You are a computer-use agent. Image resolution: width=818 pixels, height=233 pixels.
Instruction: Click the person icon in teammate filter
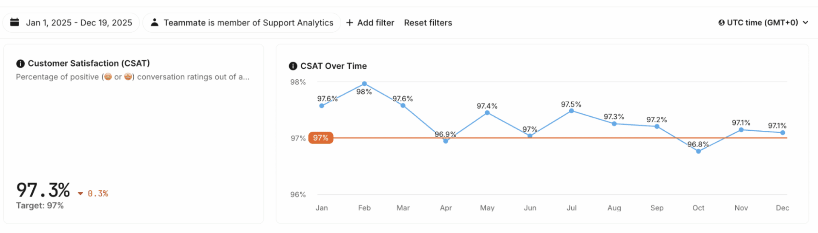click(x=155, y=22)
